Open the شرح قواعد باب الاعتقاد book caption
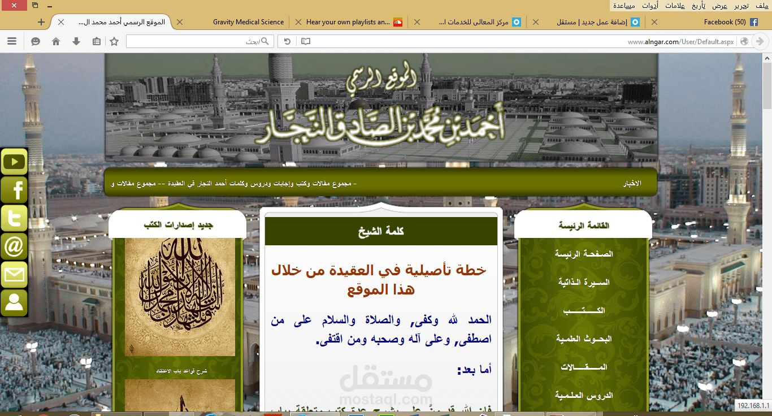Screen dimensions: 772x416 tap(181, 371)
